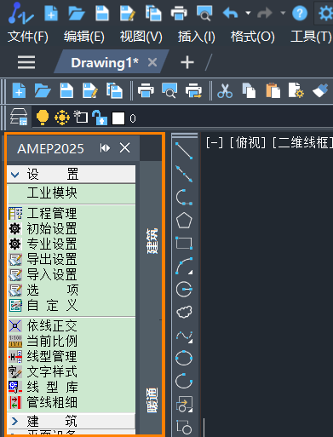Screen dimensions: 333x437
Task: Click the white layer color swatch
Action: click(x=118, y=118)
